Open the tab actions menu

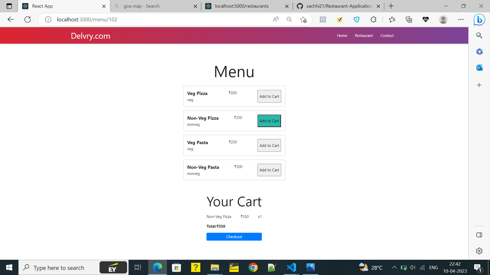9,6
